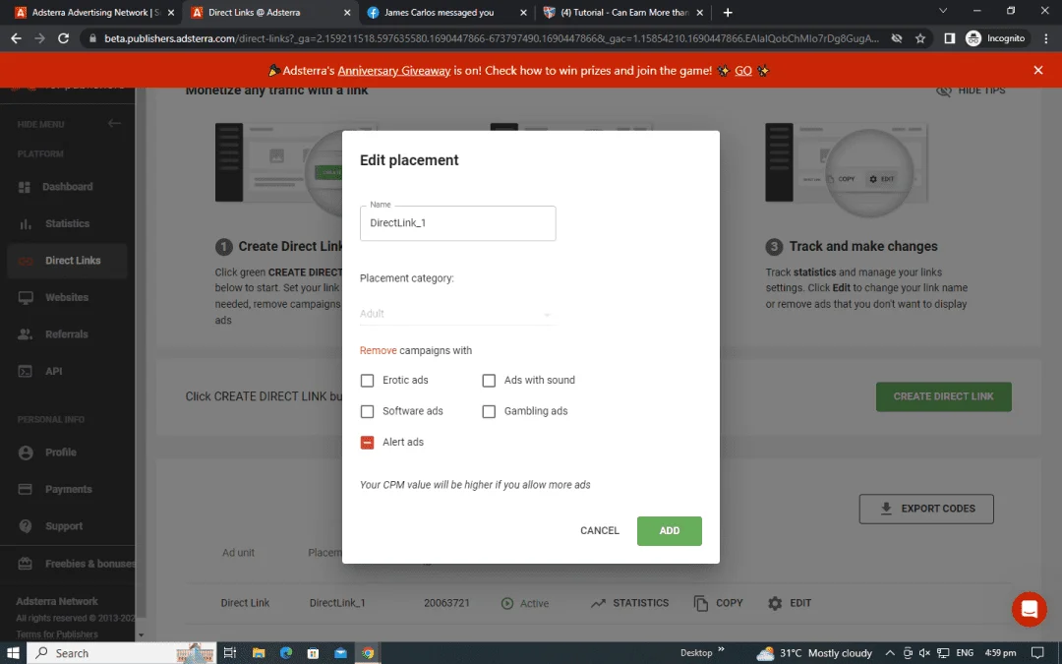Click placement ID 20063721
The height and width of the screenshot is (664, 1062).
tap(446, 603)
